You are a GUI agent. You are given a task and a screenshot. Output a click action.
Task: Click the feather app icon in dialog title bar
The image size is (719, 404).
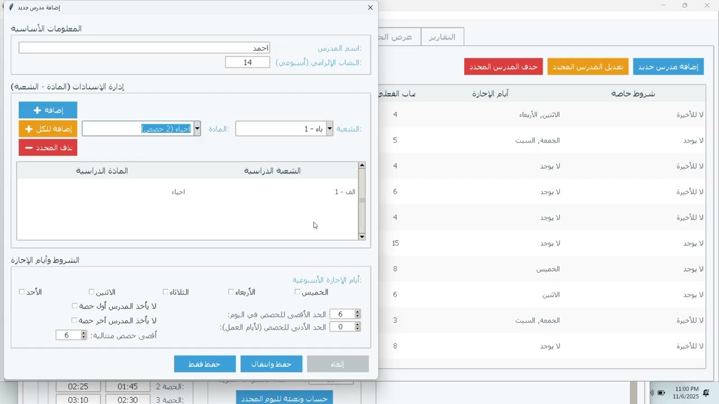11,7
